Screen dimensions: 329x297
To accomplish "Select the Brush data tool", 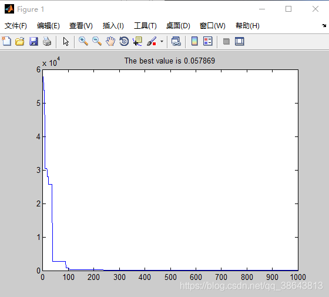I will [x=152, y=41].
